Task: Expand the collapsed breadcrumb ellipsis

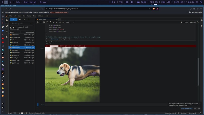Action: pyautogui.click(x=17, y=27)
